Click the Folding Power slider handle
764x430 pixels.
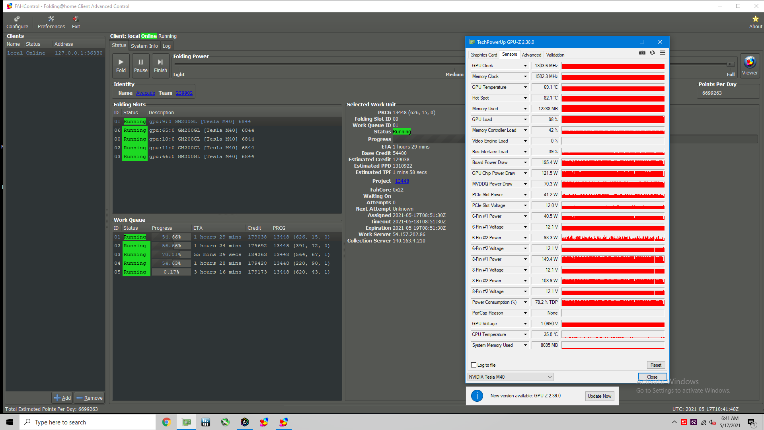click(731, 64)
